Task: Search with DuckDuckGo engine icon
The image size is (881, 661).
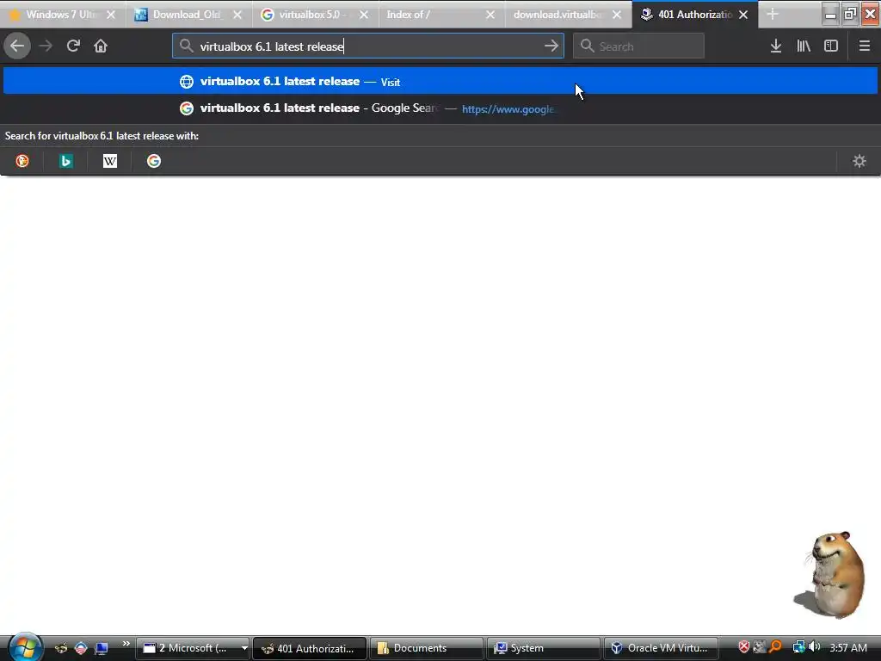Action: click(x=22, y=161)
